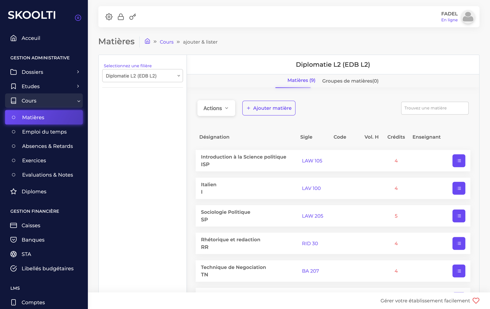This screenshot has height=309, width=490.
Task: Click the lock icon in the toolbar
Action: click(x=121, y=17)
